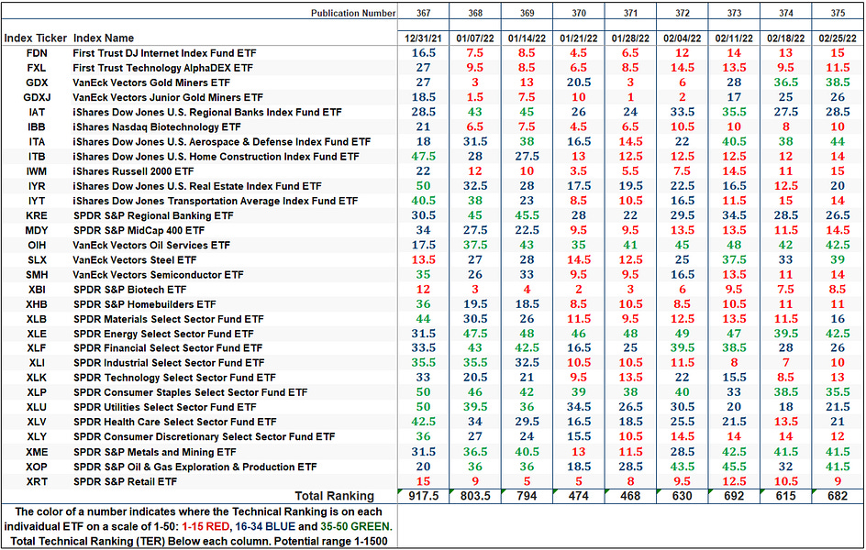Image resolution: width=866 pixels, height=550 pixels.
Task: Select the XBI ticker cell
Action: click(x=37, y=290)
